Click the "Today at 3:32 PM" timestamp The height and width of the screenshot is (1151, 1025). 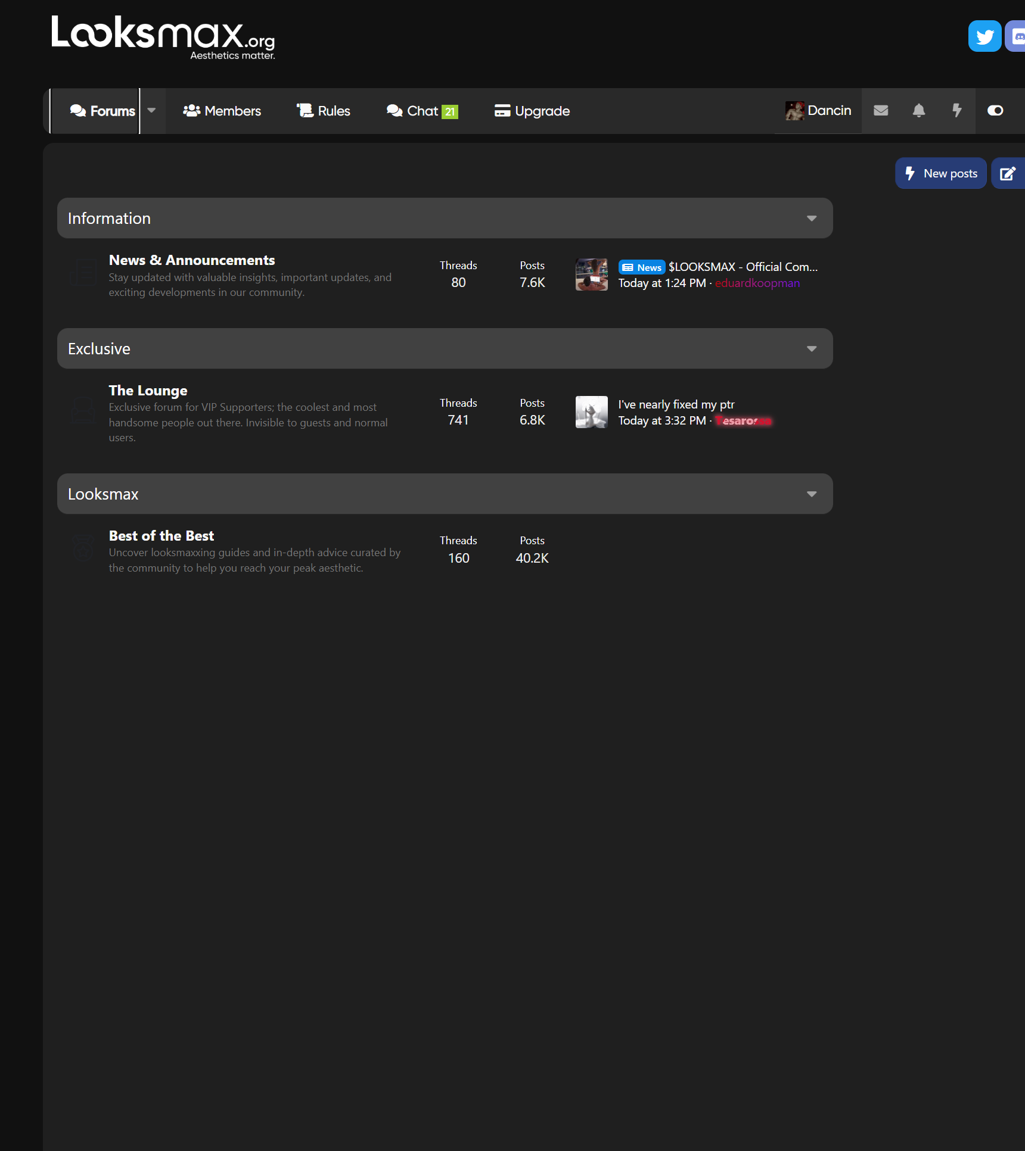[x=661, y=420]
